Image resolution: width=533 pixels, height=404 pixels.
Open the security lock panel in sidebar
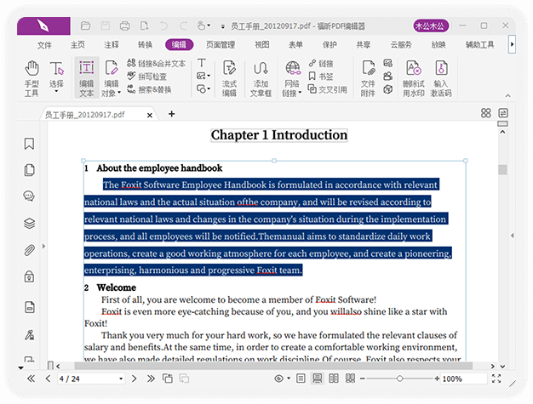[29, 276]
